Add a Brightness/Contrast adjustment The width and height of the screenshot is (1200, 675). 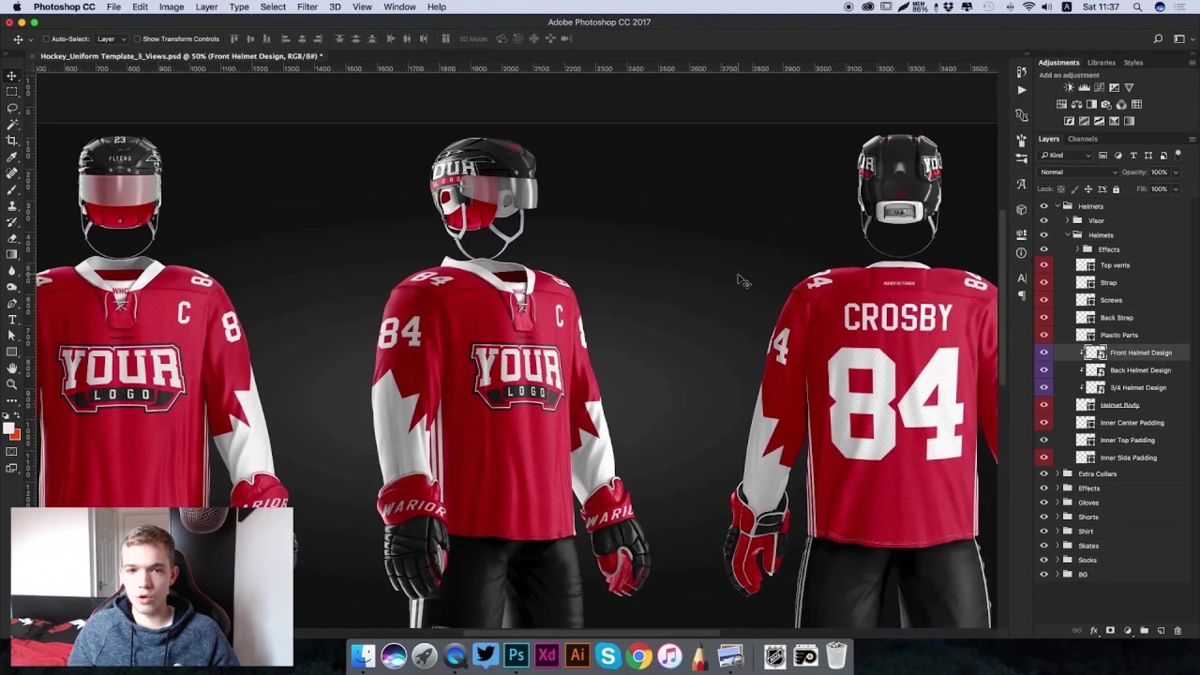pos(1069,87)
